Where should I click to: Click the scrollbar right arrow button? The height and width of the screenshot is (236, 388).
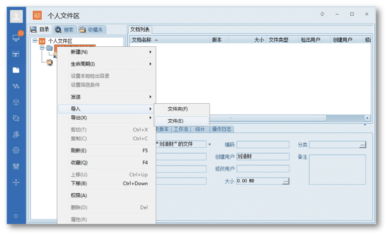click(367, 118)
